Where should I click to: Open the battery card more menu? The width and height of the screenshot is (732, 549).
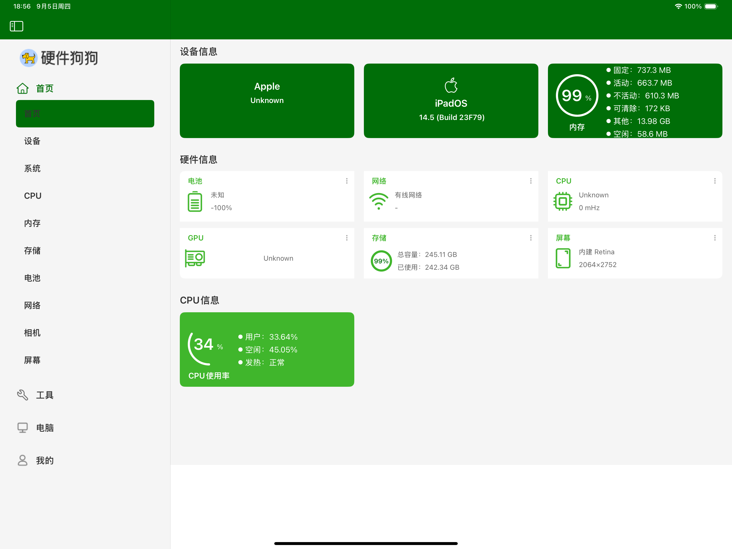(x=347, y=181)
